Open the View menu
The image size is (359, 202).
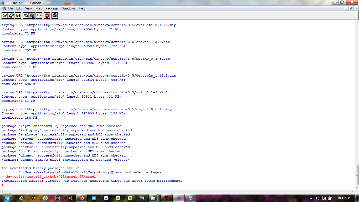28,8
